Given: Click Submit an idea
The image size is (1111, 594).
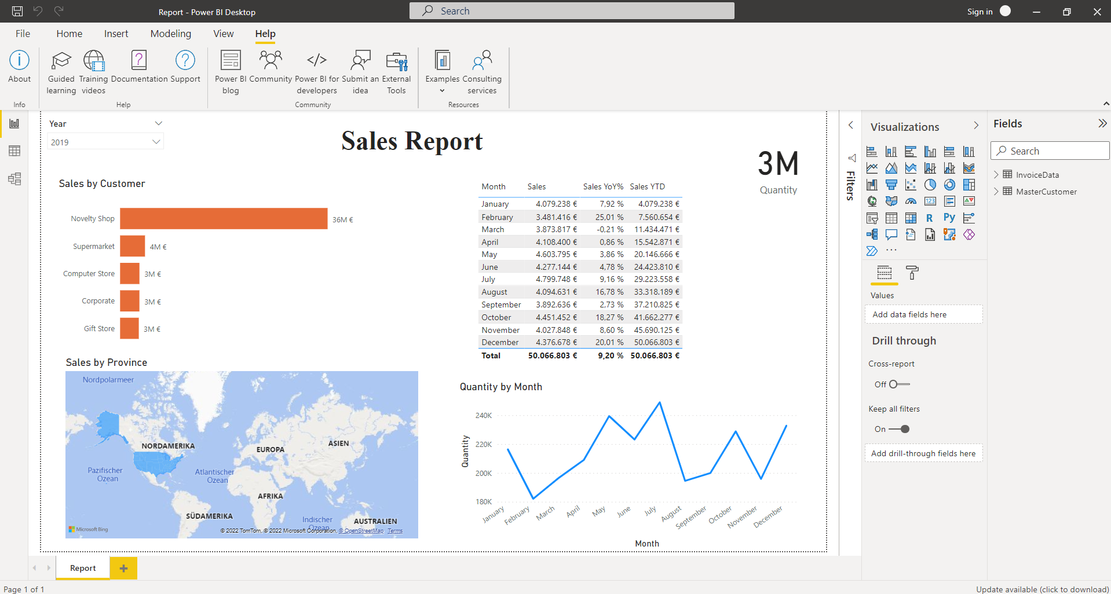Looking at the screenshot, I should (x=360, y=72).
